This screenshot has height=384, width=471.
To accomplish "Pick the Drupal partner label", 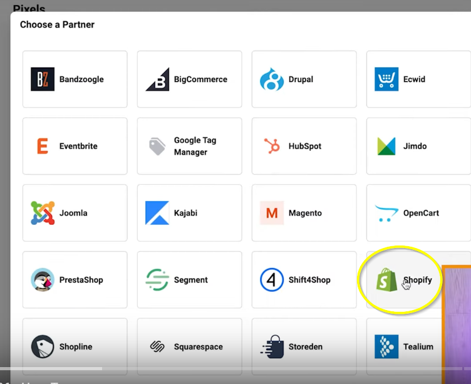I will pos(301,80).
